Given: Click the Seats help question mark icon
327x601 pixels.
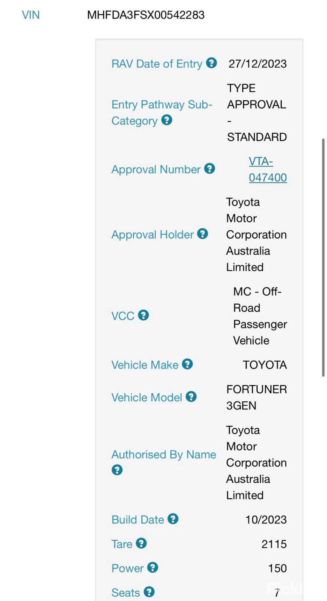Looking at the screenshot, I should tap(149, 592).
